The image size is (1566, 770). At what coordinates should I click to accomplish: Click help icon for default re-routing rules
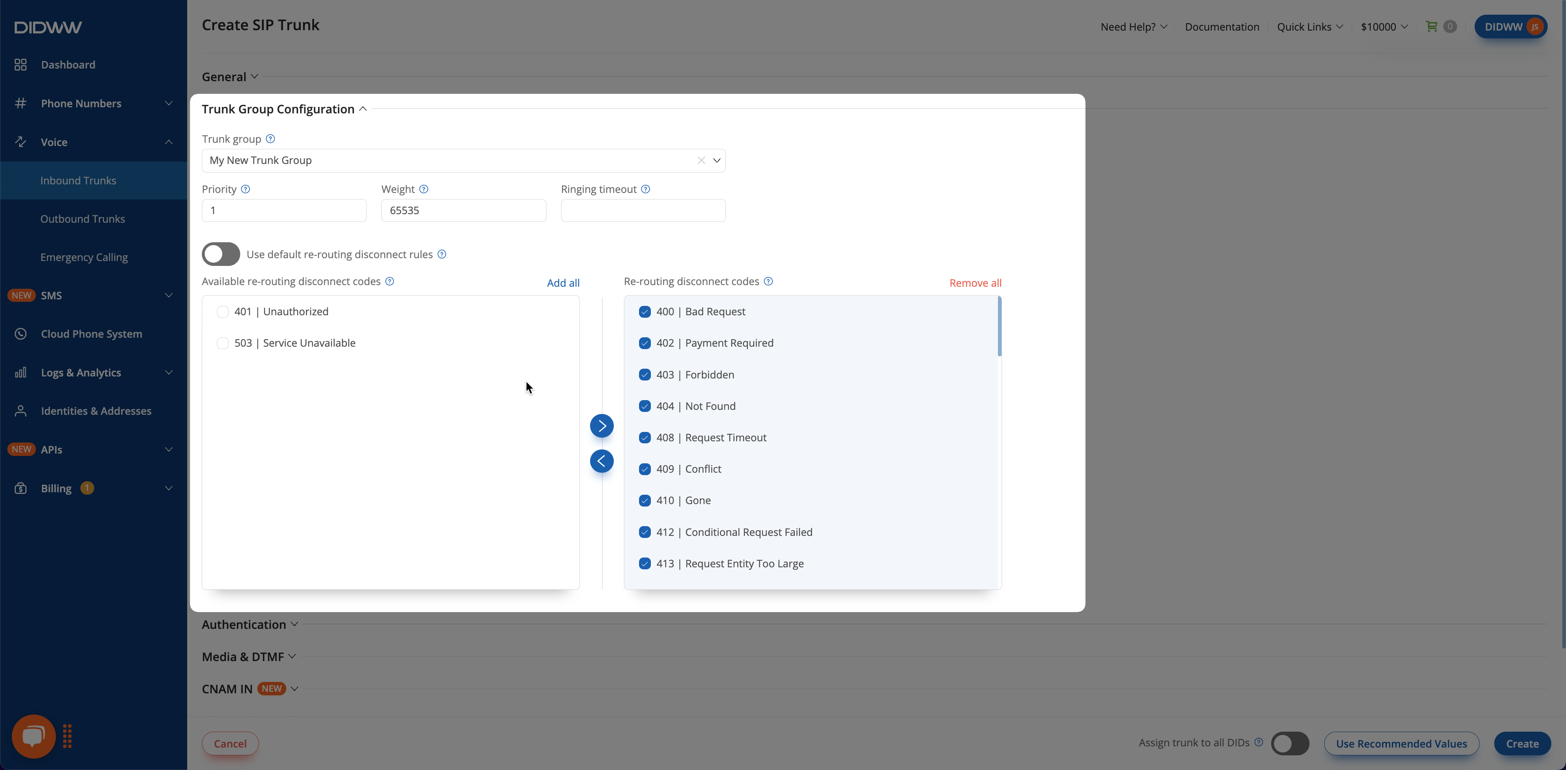coord(442,254)
